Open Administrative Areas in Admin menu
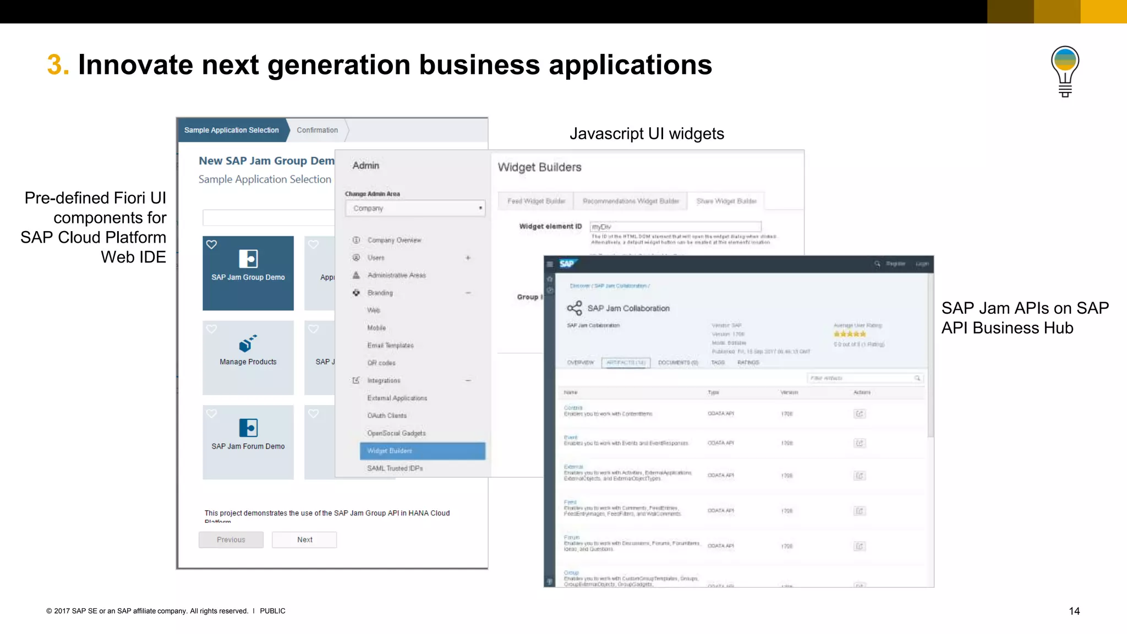Screen dimensions: 1127x634 point(396,275)
